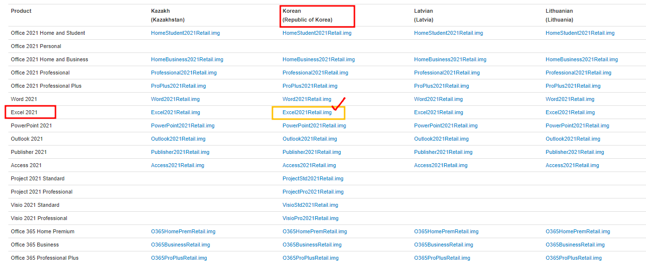Screen dimensions: 646x272
Task: Download Latvian O365HomePremRetail.img
Action: tap(446, 231)
